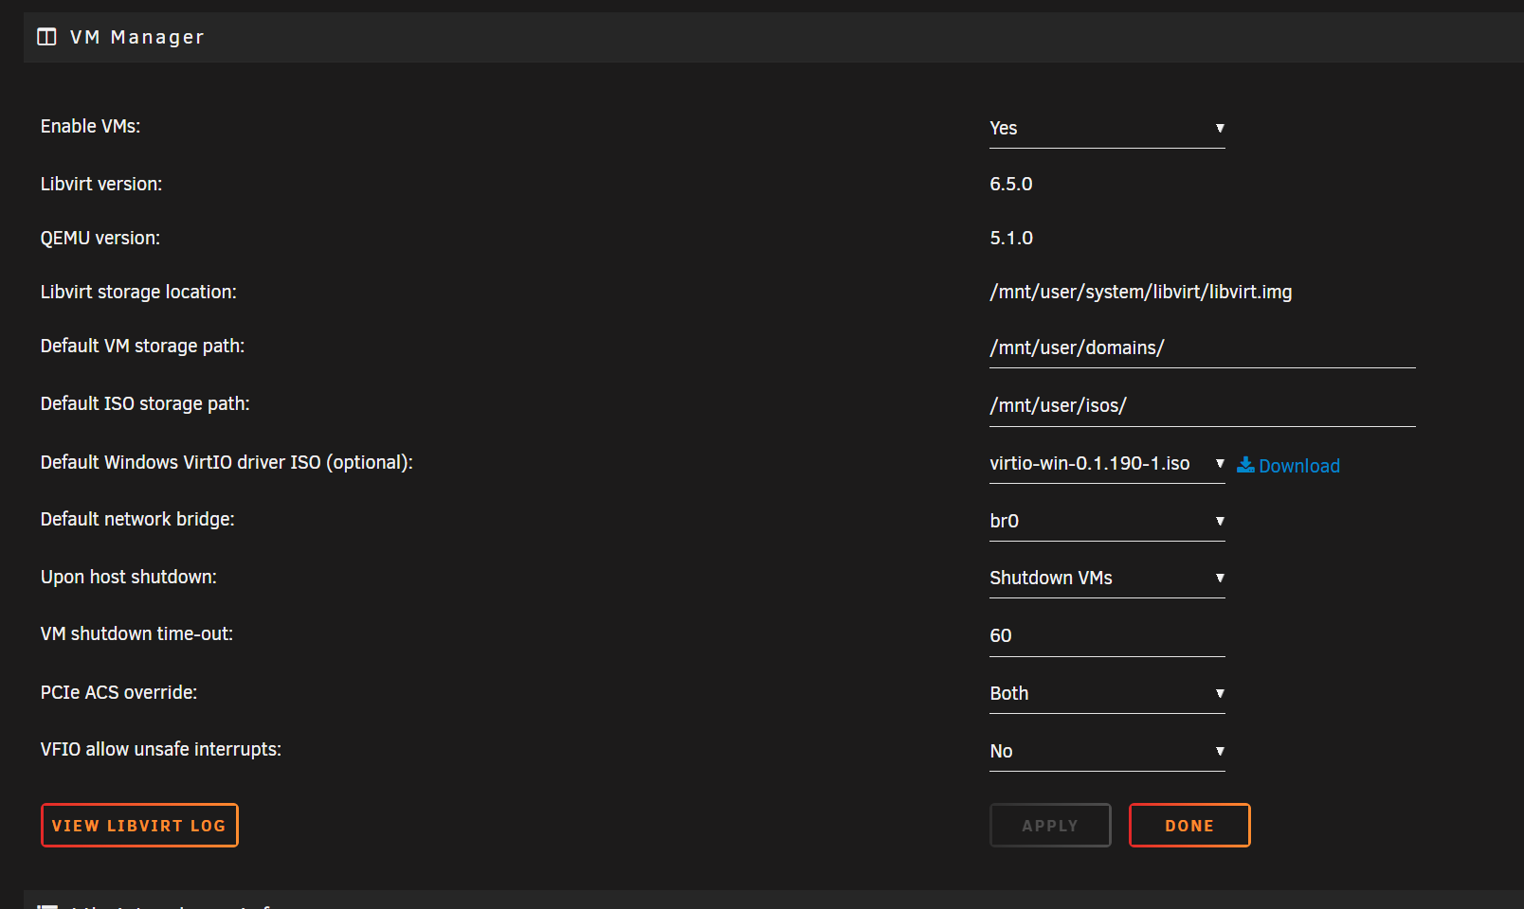This screenshot has height=909, width=1524.
Task: Open the Default network bridge dropdown
Action: (x=1106, y=522)
